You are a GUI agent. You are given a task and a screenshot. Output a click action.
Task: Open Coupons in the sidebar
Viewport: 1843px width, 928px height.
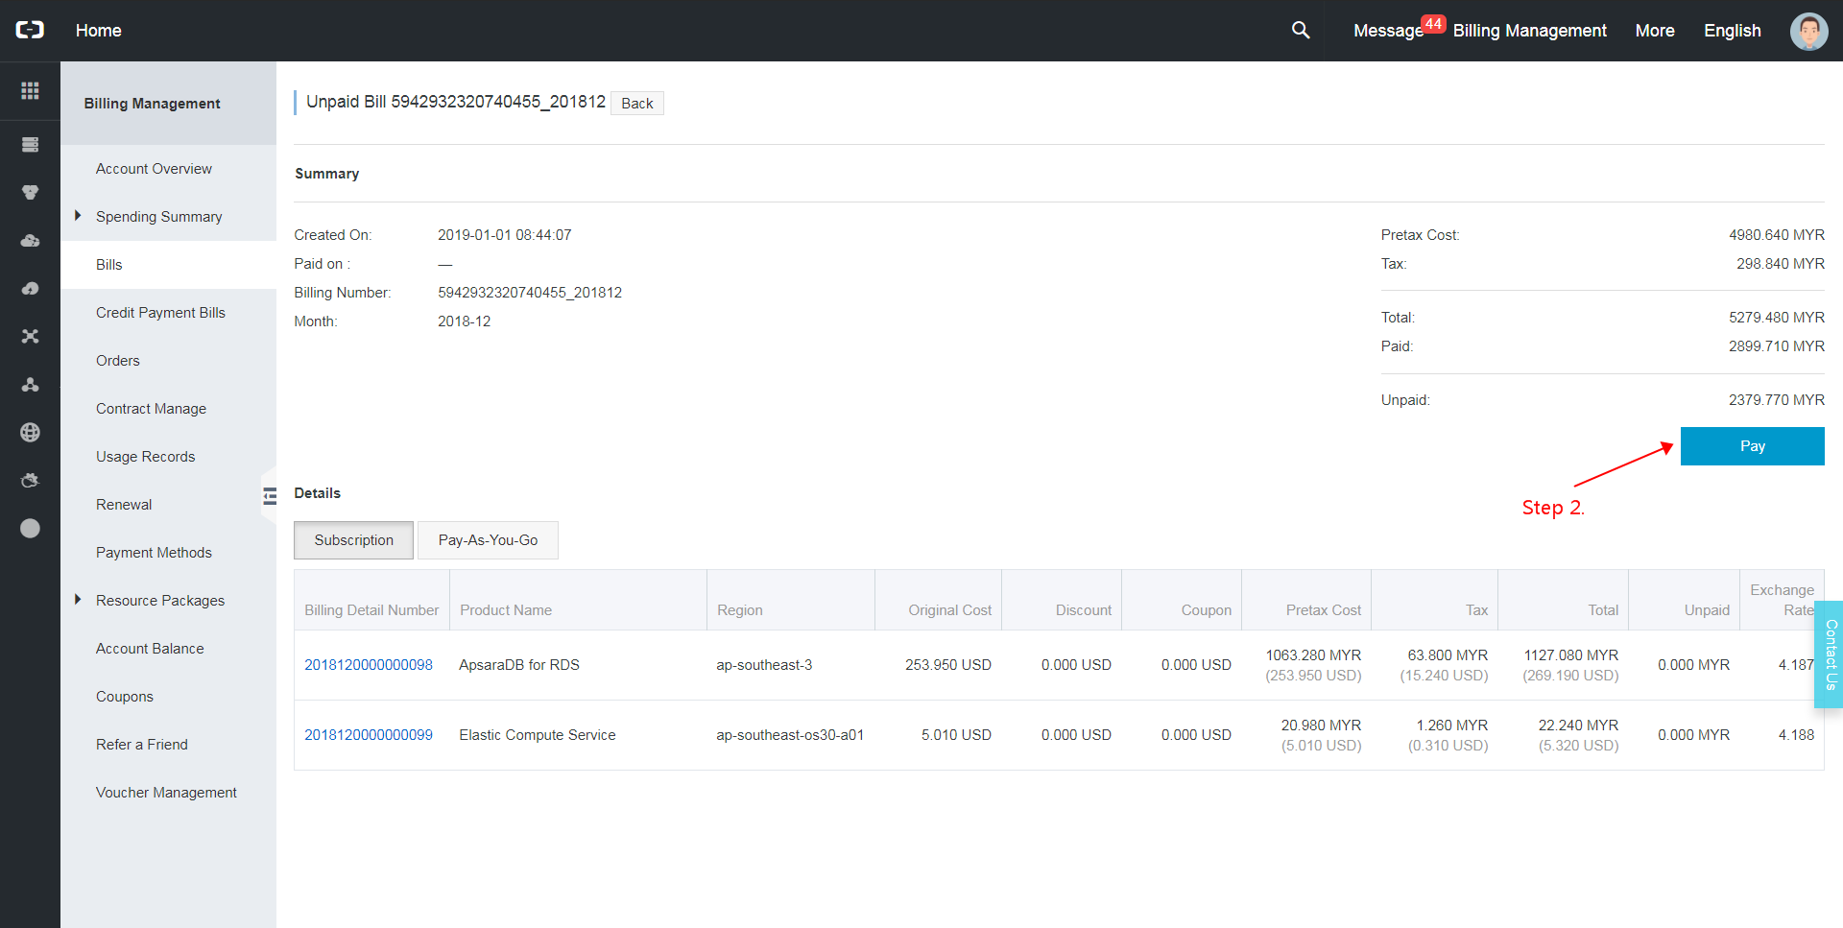[x=124, y=696]
